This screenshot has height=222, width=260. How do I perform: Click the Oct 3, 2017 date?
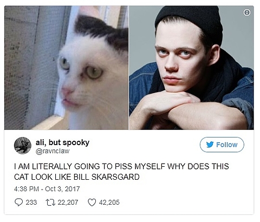tap(62, 189)
